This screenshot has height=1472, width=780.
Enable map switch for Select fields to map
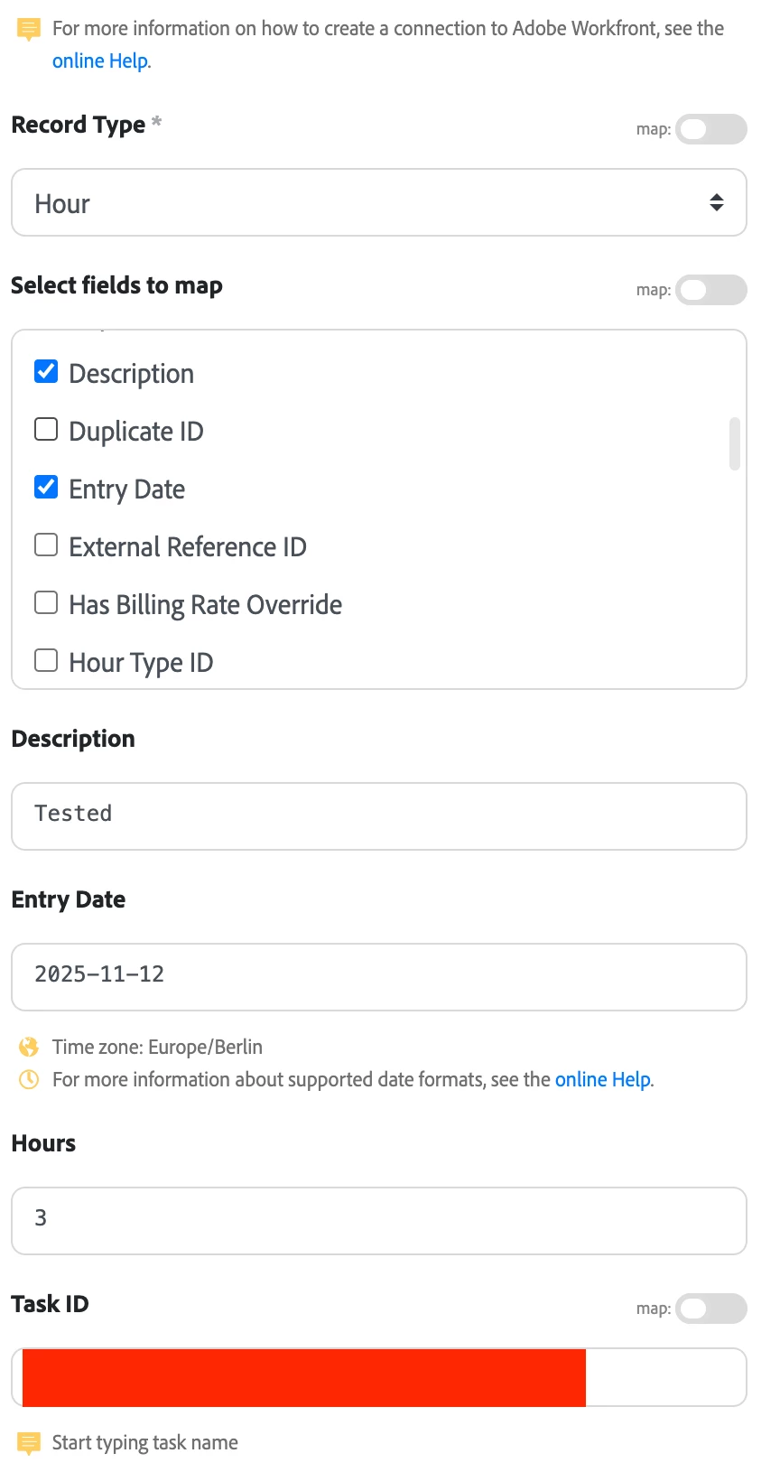point(710,290)
